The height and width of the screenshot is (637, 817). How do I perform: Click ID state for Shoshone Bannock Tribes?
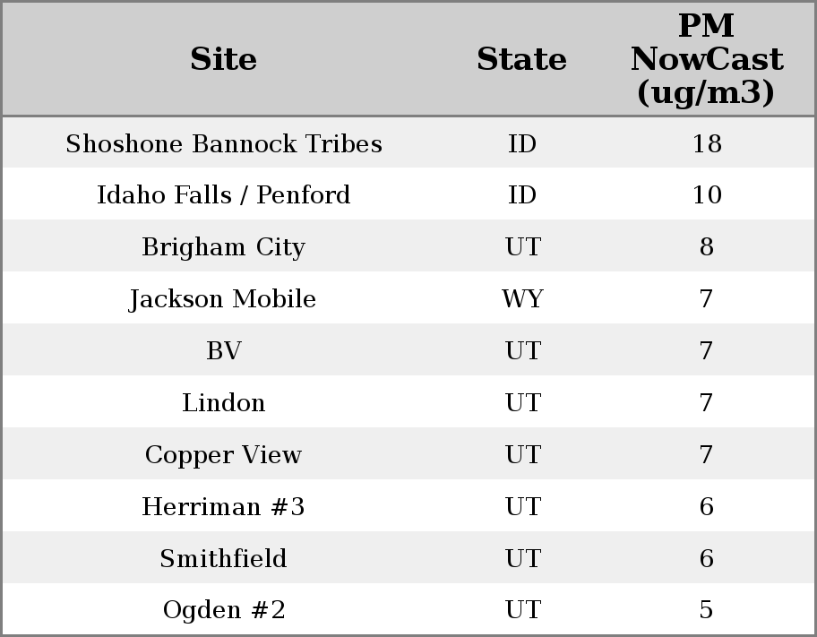click(x=522, y=144)
